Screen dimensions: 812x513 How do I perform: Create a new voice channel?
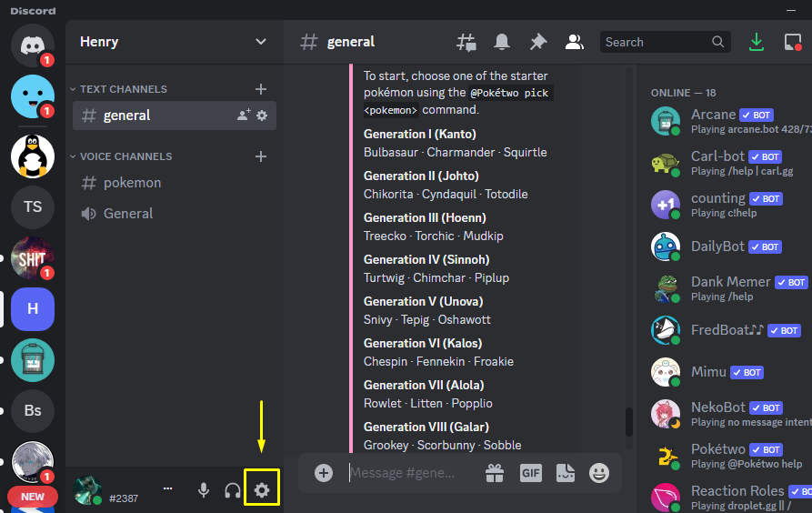pyautogui.click(x=261, y=156)
